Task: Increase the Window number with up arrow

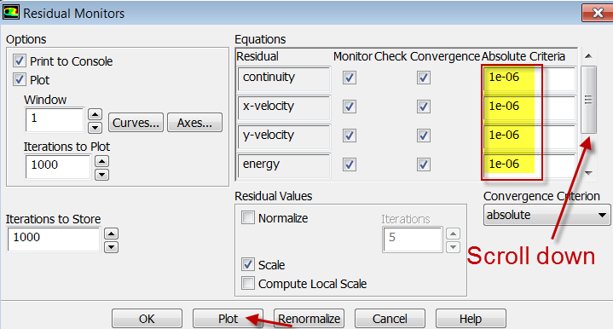Action: 95,114
